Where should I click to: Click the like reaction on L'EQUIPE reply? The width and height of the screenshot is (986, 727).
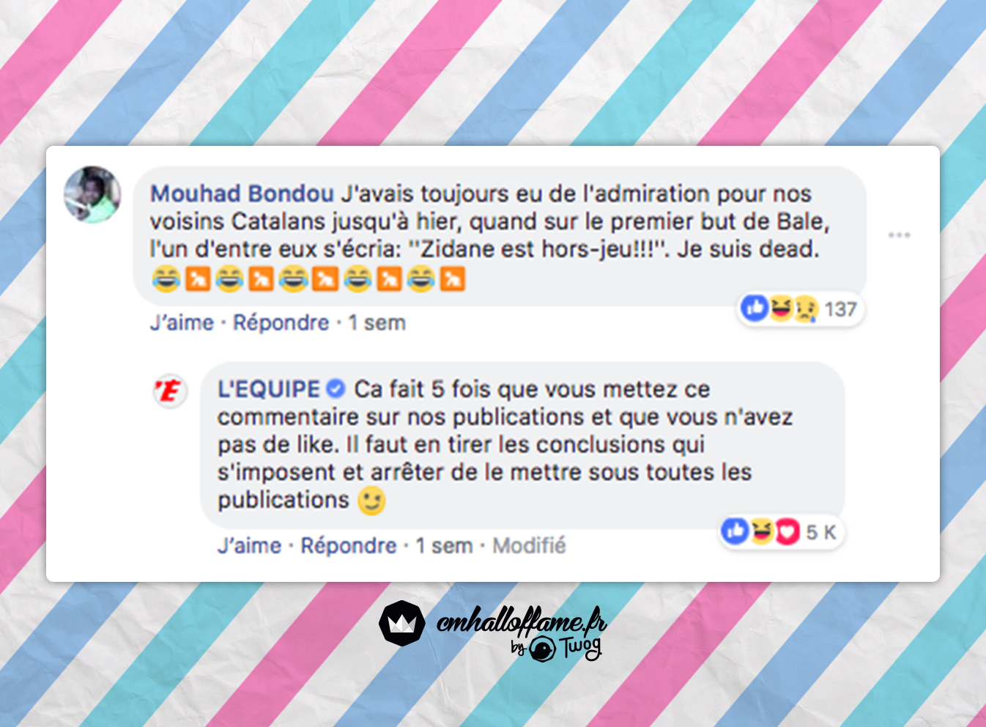[x=735, y=531]
